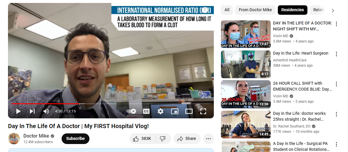
Task: Open the Doctor Mike channel name link
Action: (x=36, y=136)
